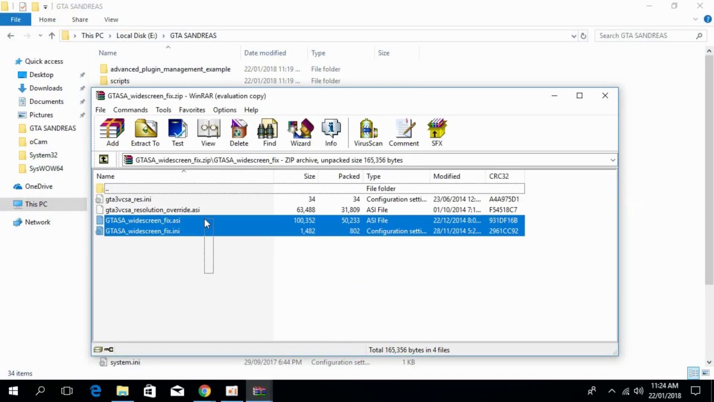Open the View tool in WinRAR

tap(208, 133)
